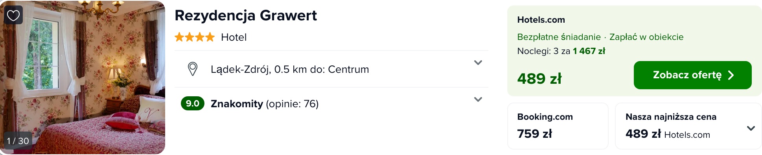Screen dimensions: 762x155
Task: Click the location pin icon
Action: pos(193,69)
